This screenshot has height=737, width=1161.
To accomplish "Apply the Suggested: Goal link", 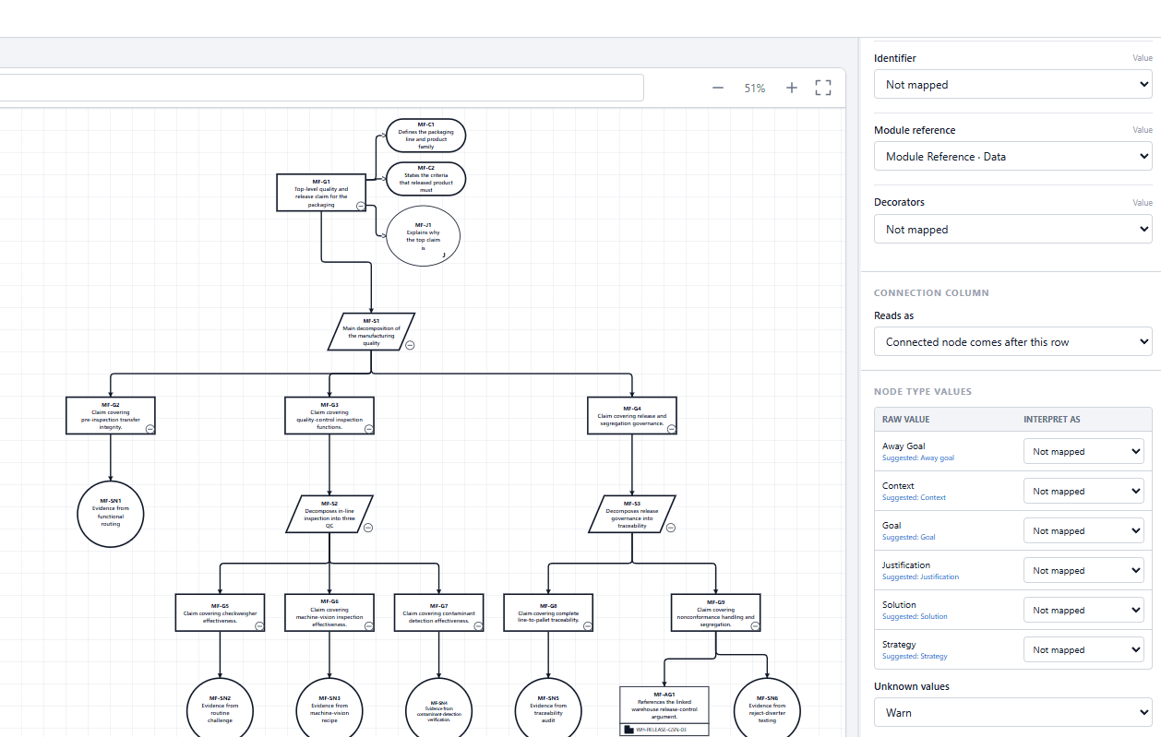I will click(909, 538).
